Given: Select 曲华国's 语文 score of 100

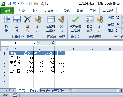Looking at the screenshot, I should pyautogui.click(x=28, y=71).
